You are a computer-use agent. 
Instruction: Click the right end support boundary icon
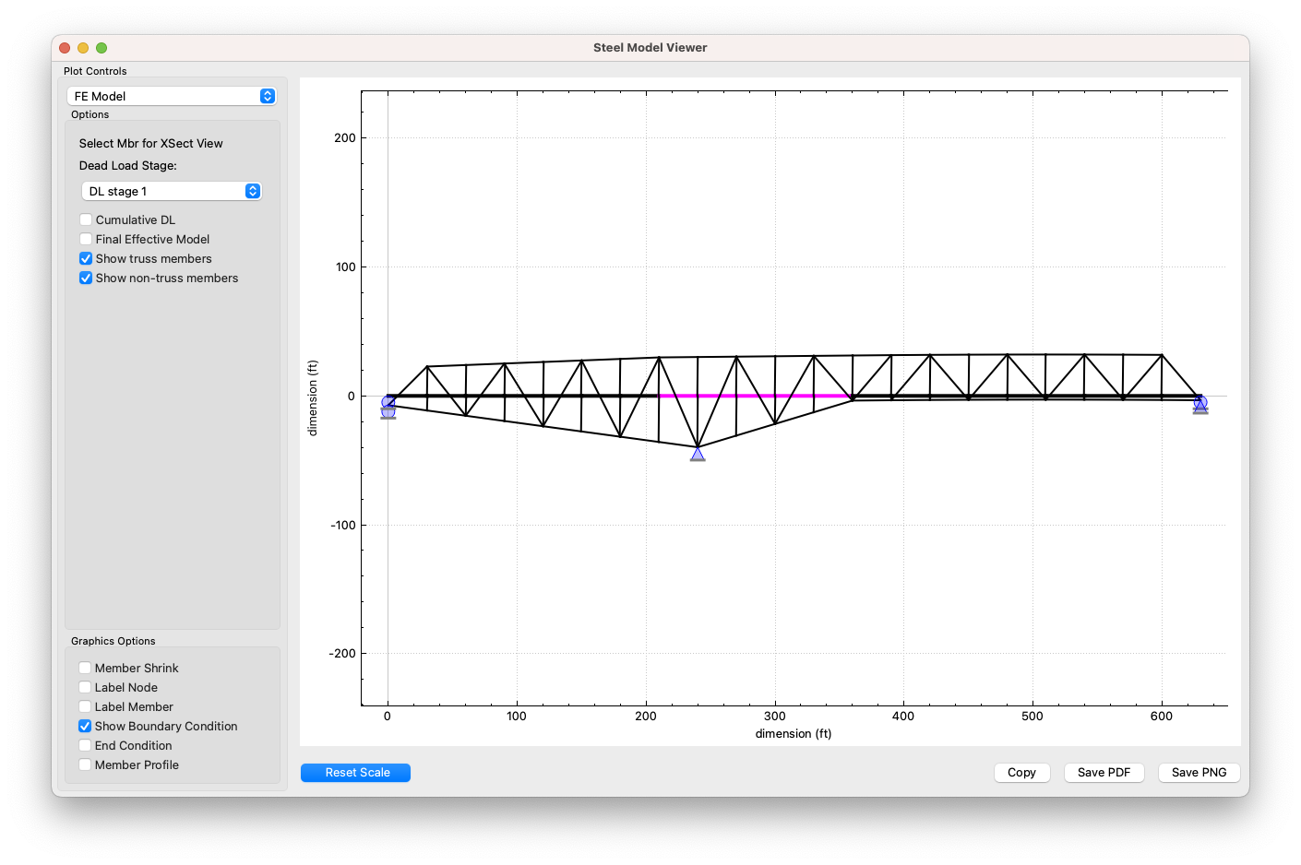(x=1200, y=405)
